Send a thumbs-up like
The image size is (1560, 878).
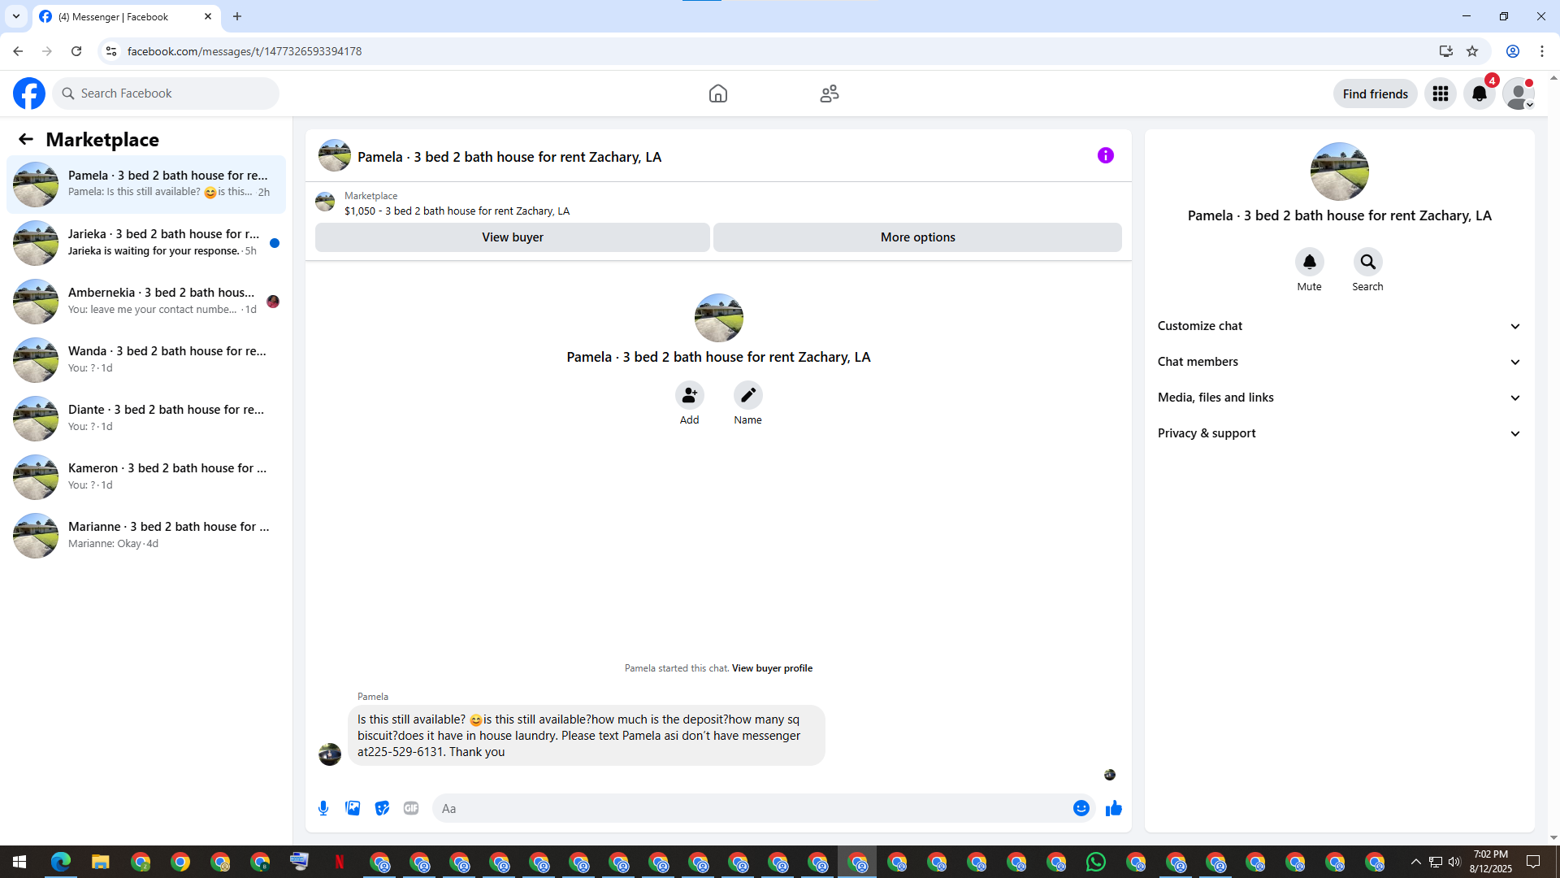1113,808
